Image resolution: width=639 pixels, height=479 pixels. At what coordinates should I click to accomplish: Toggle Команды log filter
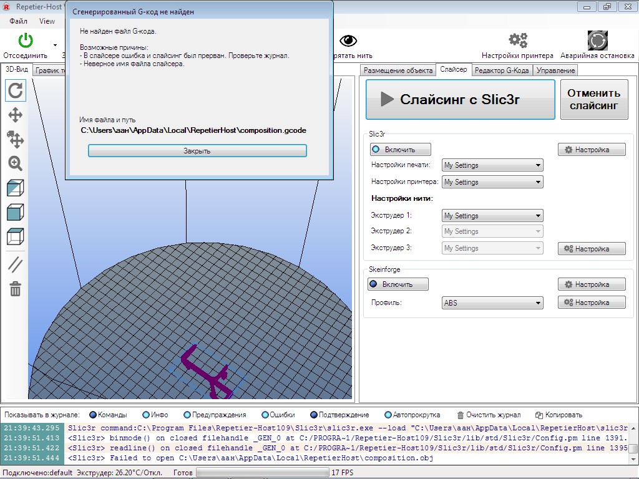pos(108,415)
